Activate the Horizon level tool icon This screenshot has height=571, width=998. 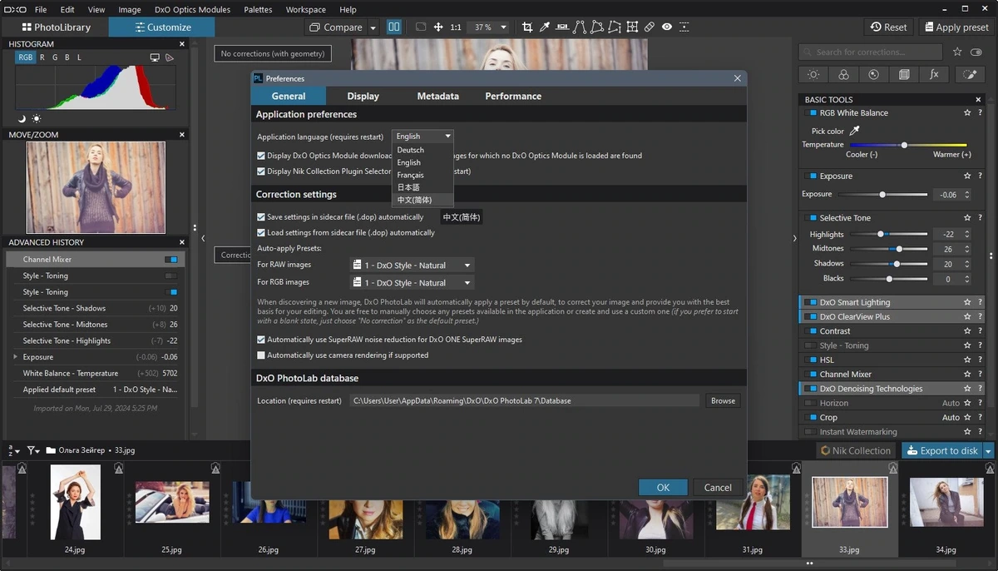pos(562,27)
